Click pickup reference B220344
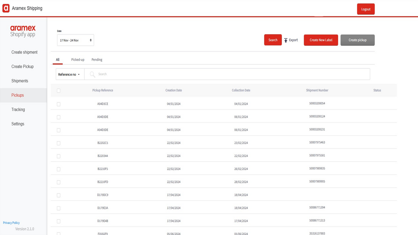Image resolution: width=418 pixels, height=235 pixels. tap(103, 156)
